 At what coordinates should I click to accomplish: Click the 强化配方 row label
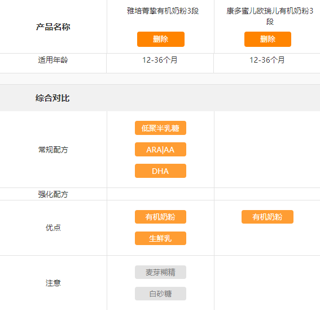tap(53, 194)
